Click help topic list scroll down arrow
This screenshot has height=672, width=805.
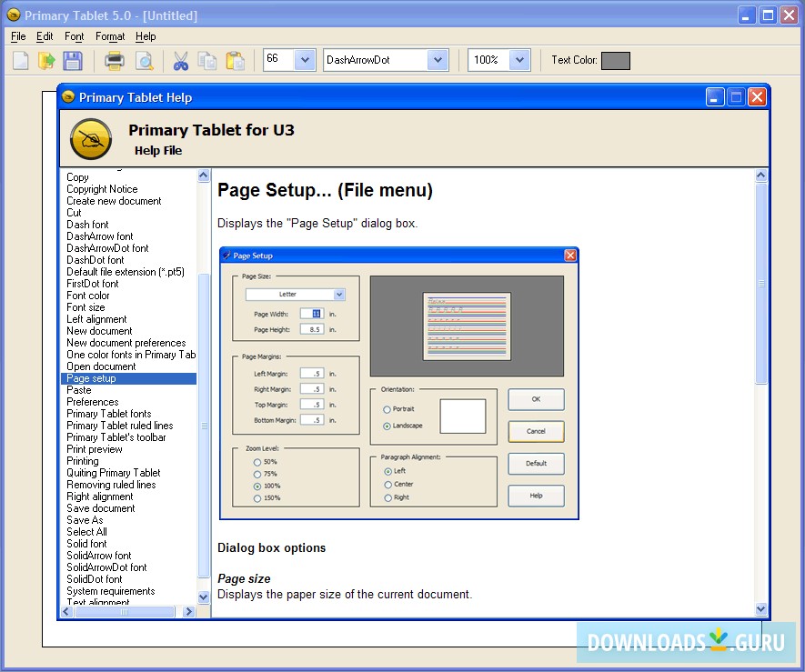204,597
